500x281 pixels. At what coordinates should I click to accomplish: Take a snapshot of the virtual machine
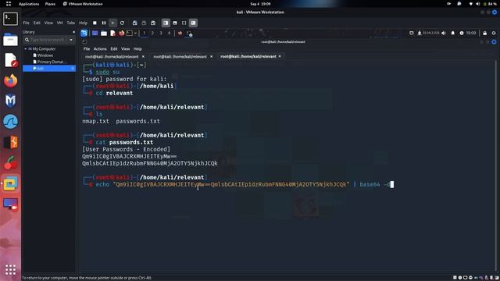135,23
